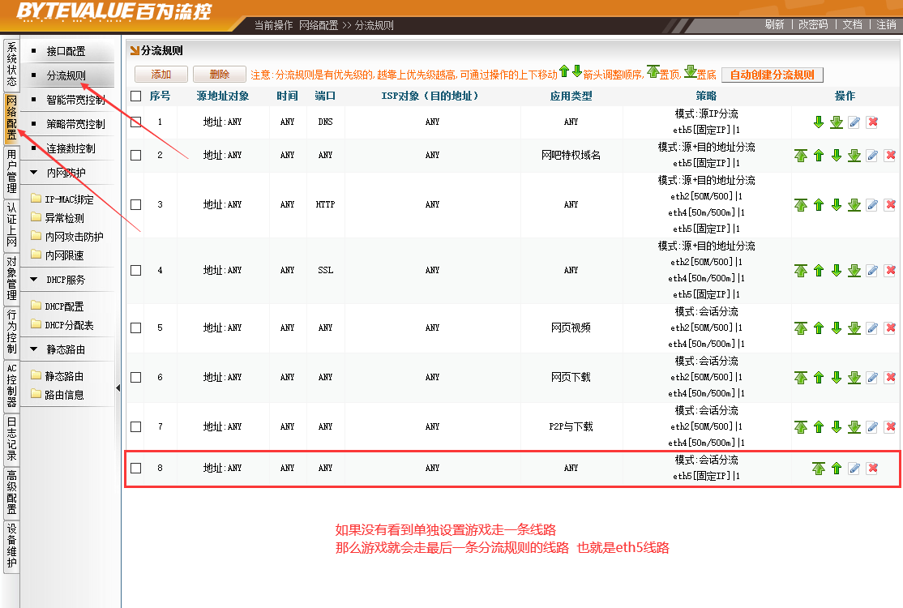The width and height of the screenshot is (903, 608).
Task: Delete rule 1 with red X icon
Action: [872, 122]
